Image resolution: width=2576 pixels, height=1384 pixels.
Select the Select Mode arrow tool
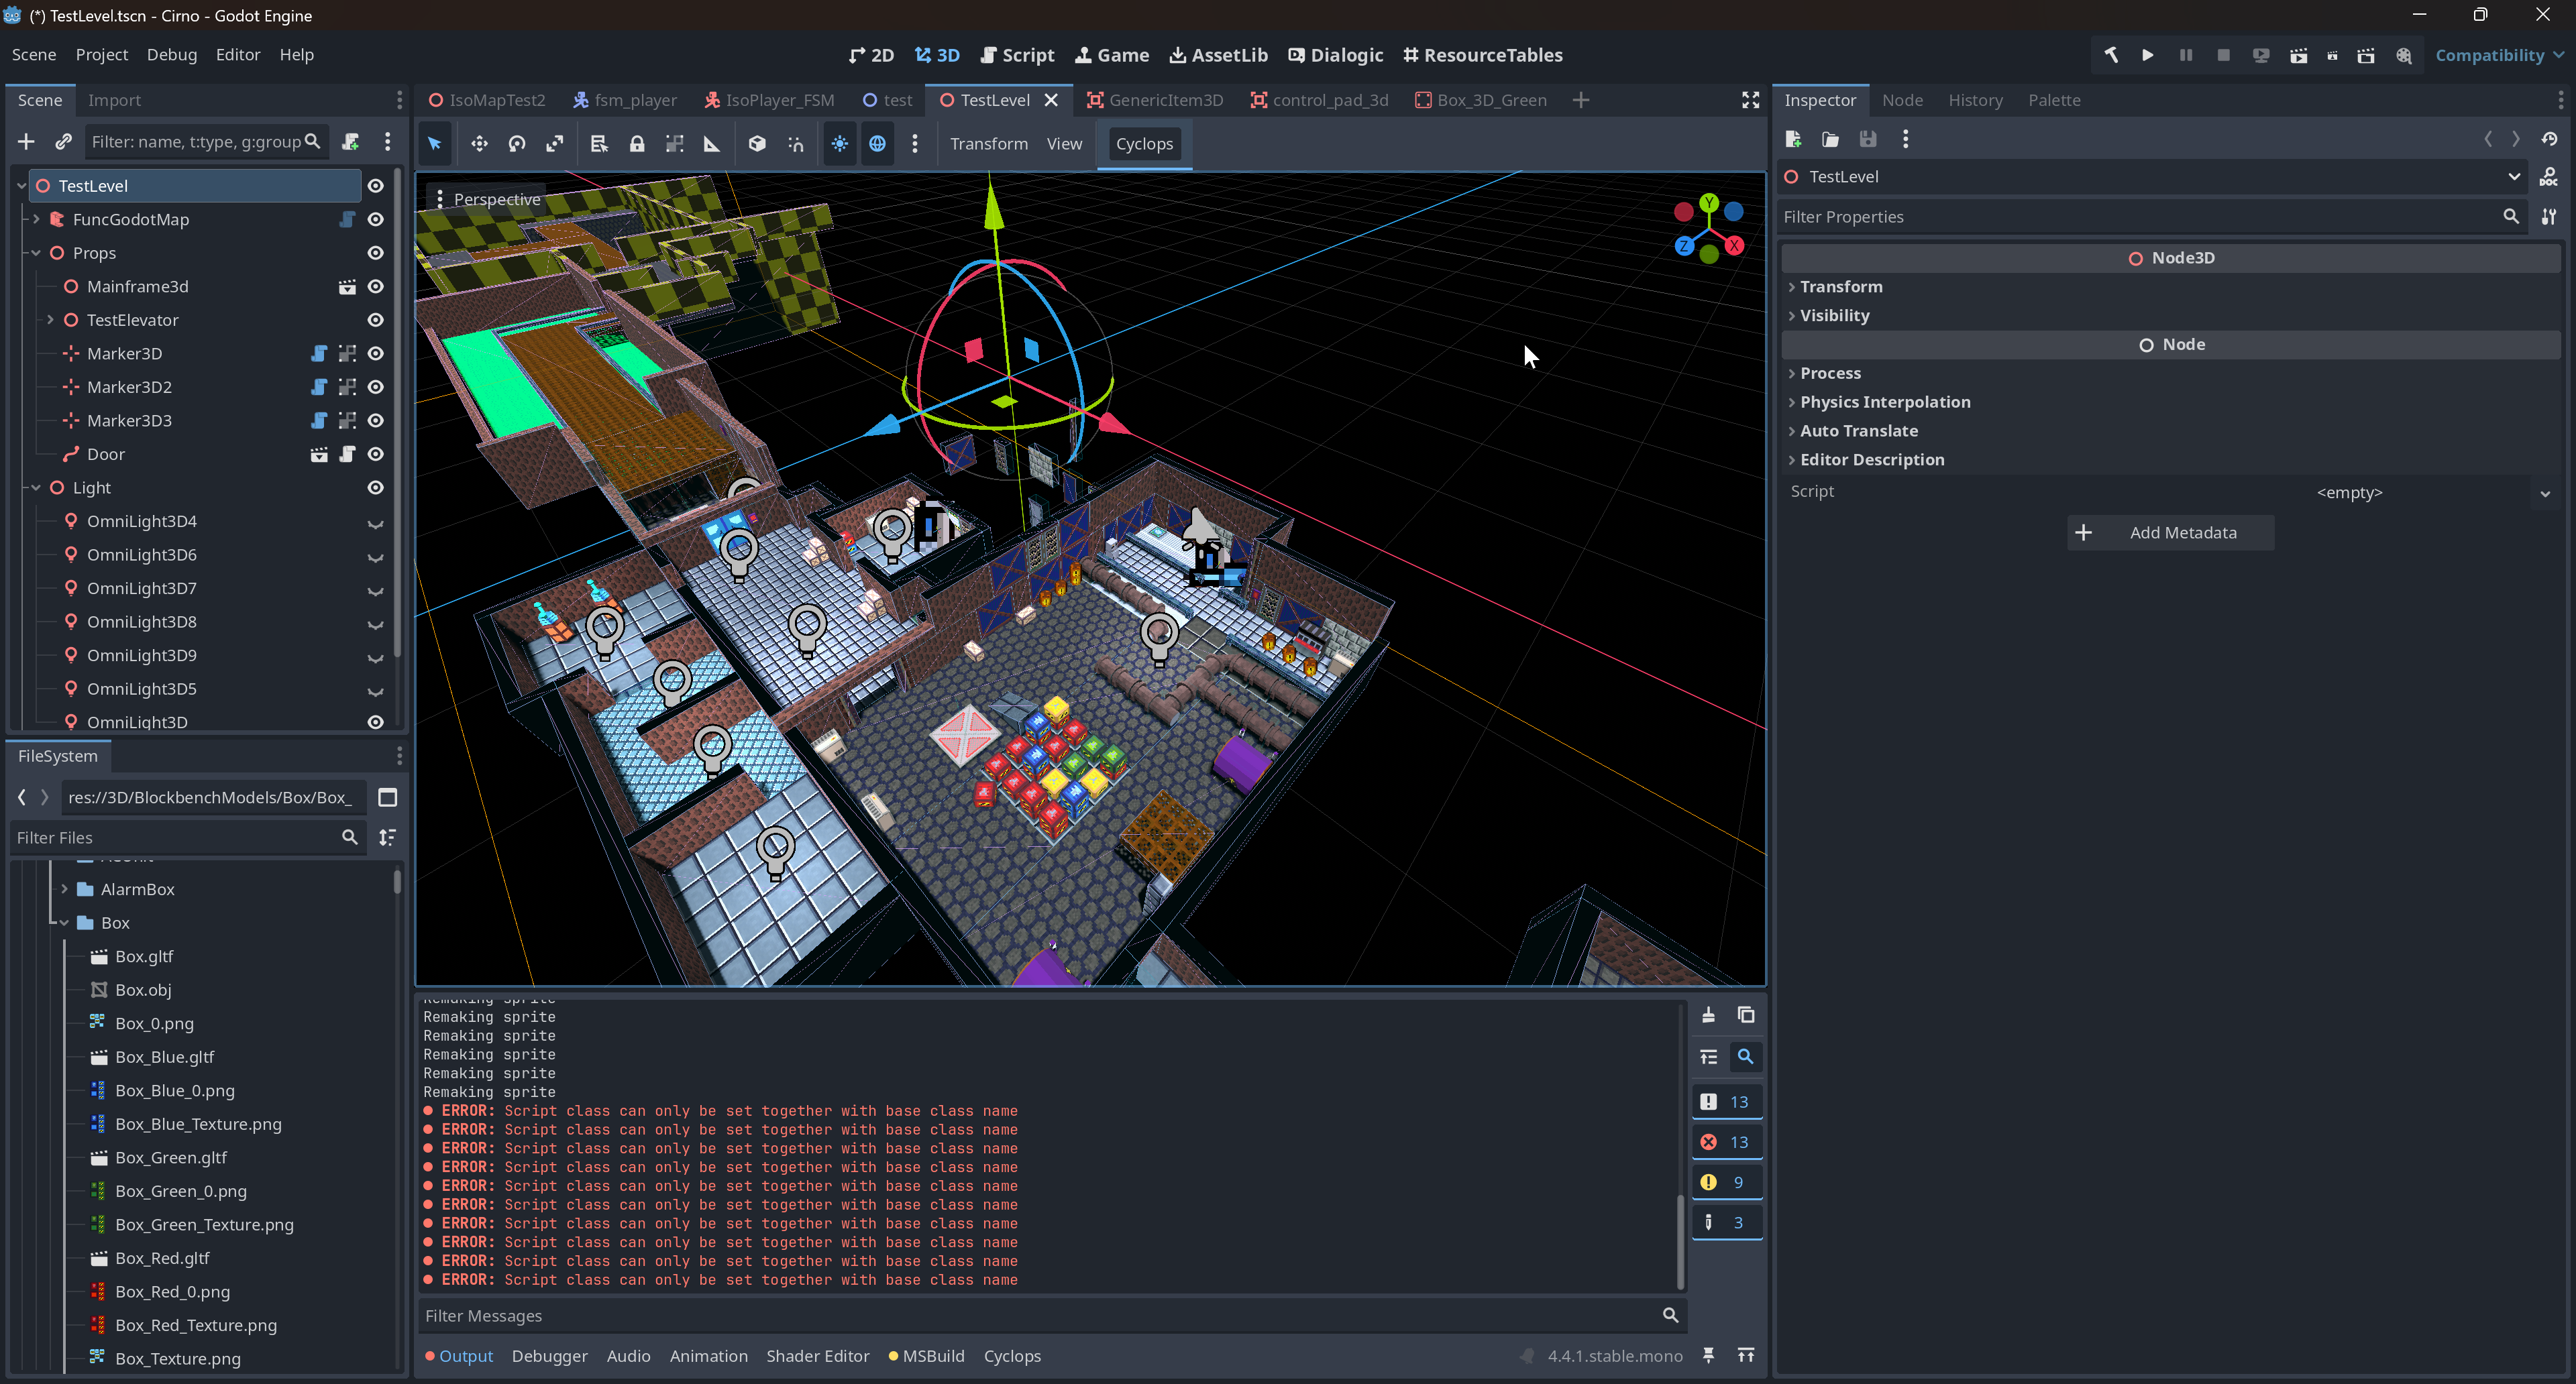pos(434,143)
